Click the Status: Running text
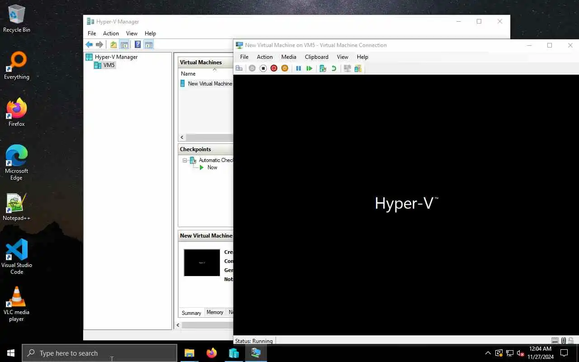Viewport: 579px width, 362px height. (254, 341)
